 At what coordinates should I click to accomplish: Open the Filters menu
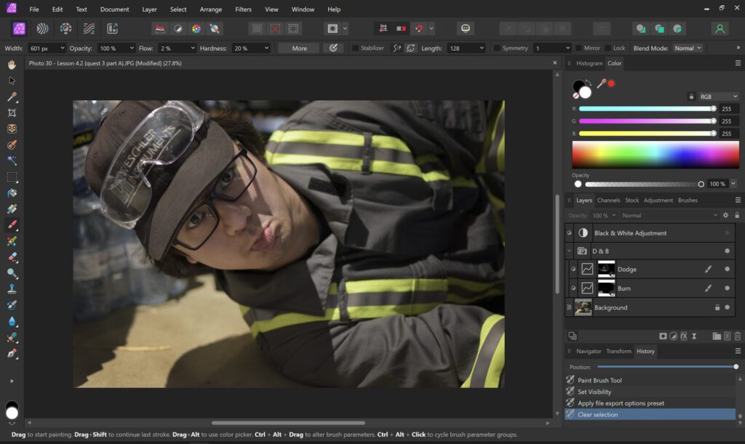tap(243, 9)
